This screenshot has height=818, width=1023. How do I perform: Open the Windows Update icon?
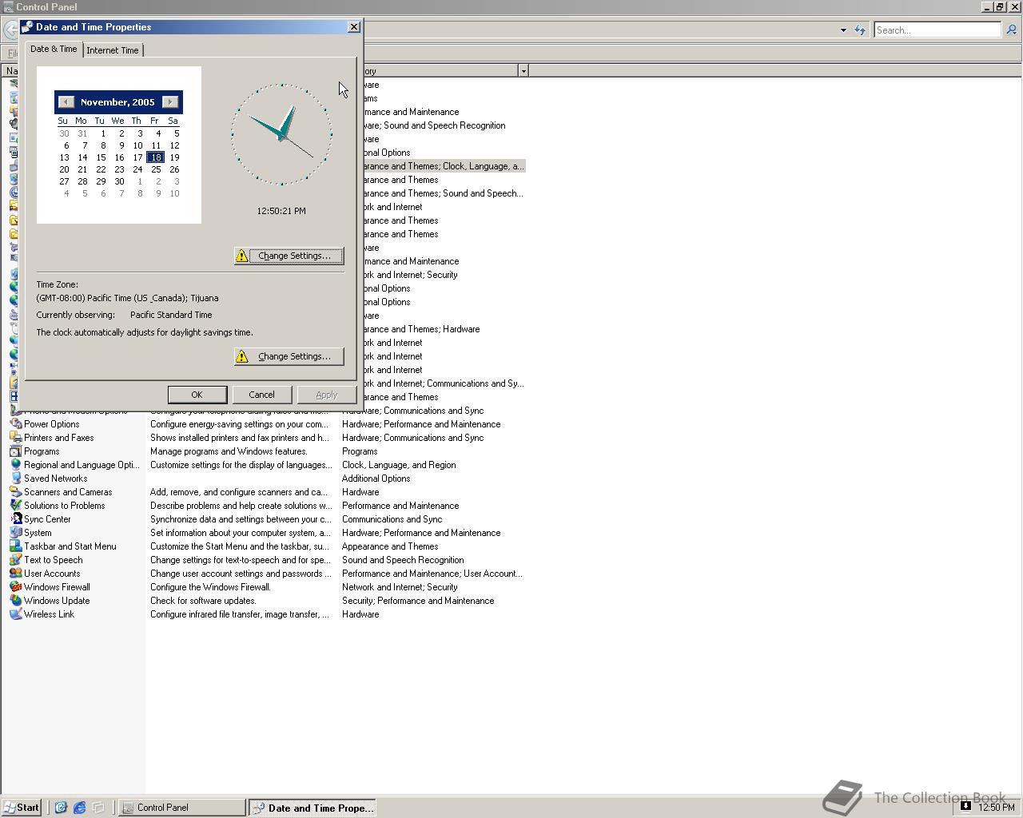coord(15,601)
